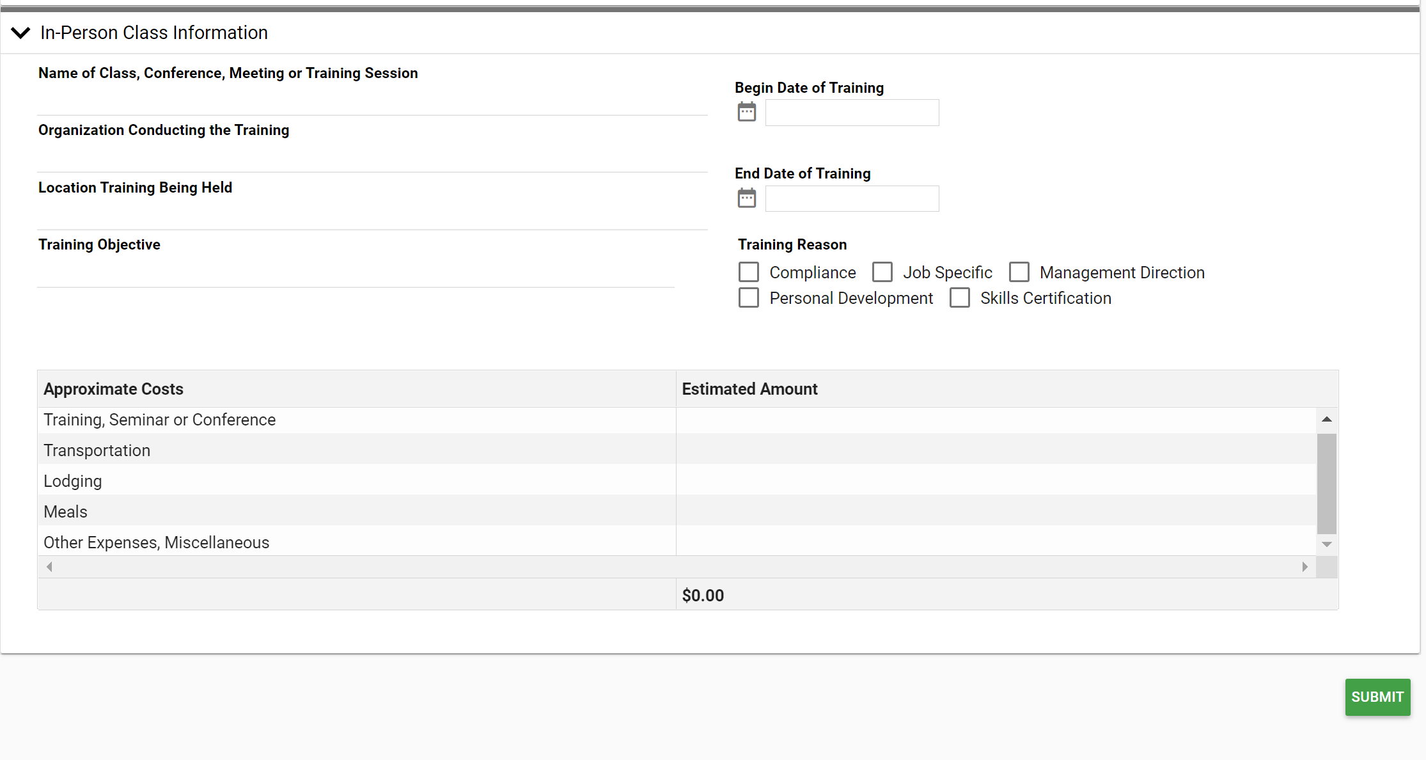Click the Estimated Amount cell for Lodging
Viewport: 1426px width, 760px height.
coord(994,481)
